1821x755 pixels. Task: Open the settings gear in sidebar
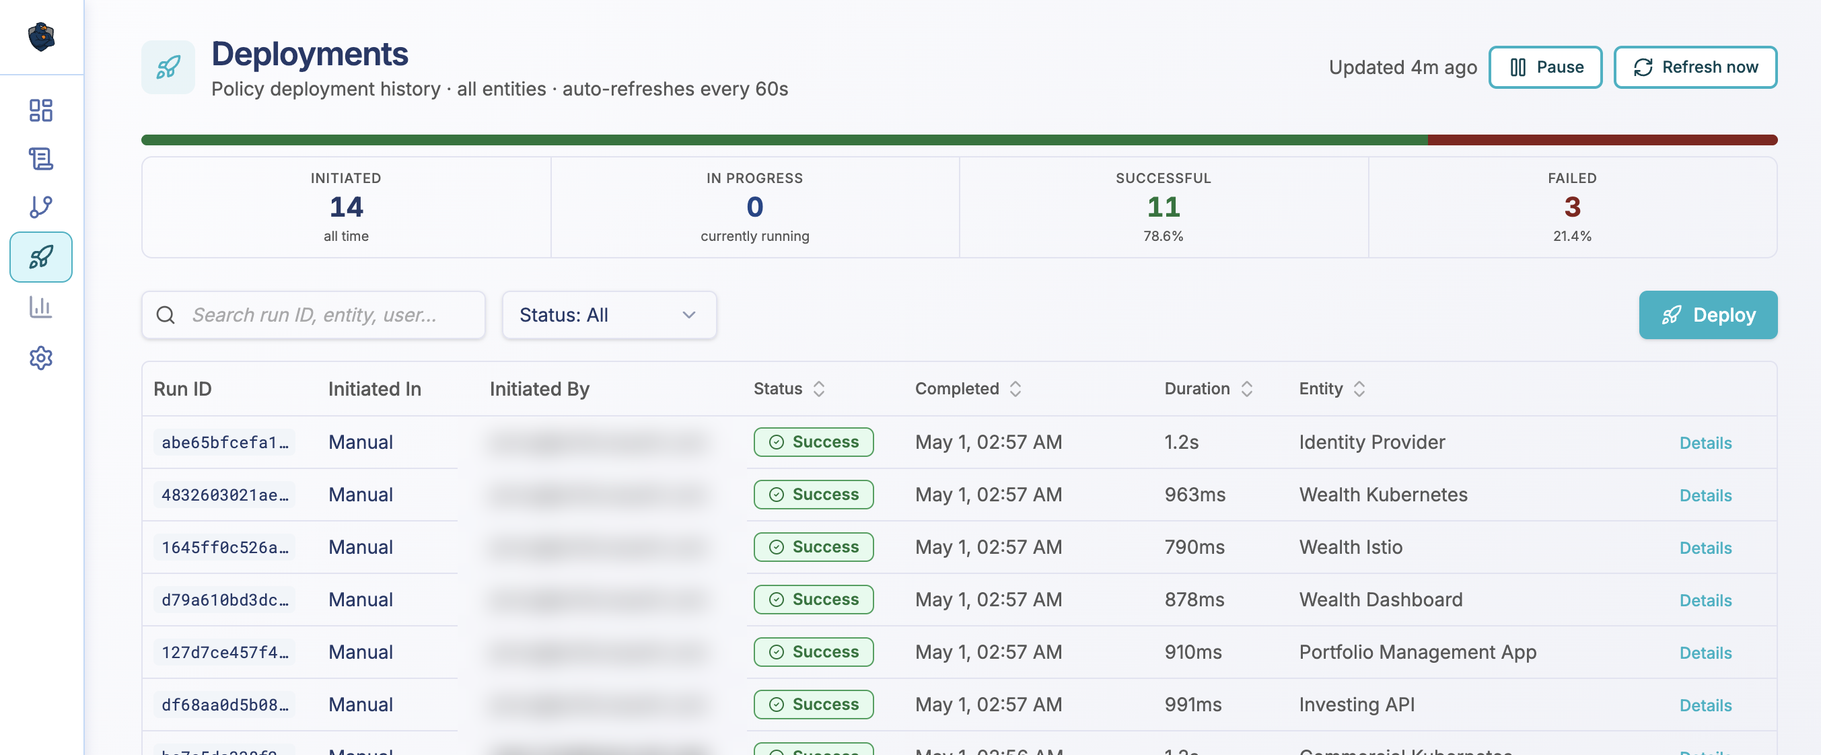point(41,358)
